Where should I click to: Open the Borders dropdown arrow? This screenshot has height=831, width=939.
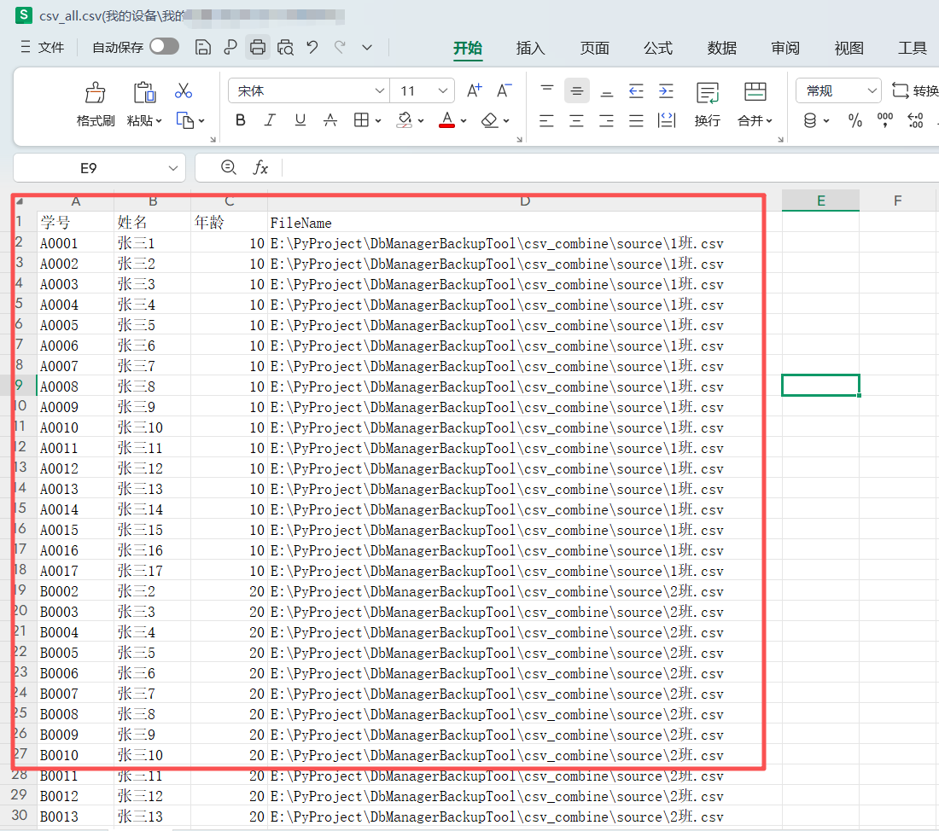[378, 121]
